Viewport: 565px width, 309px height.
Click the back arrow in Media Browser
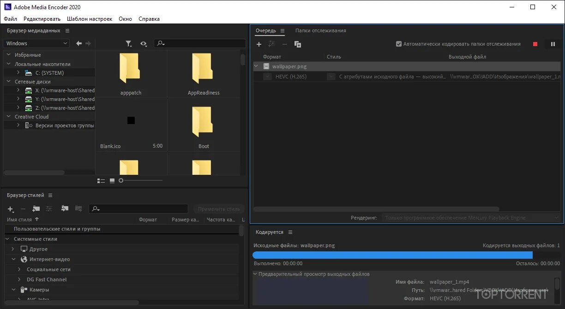click(x=79, y=43)
